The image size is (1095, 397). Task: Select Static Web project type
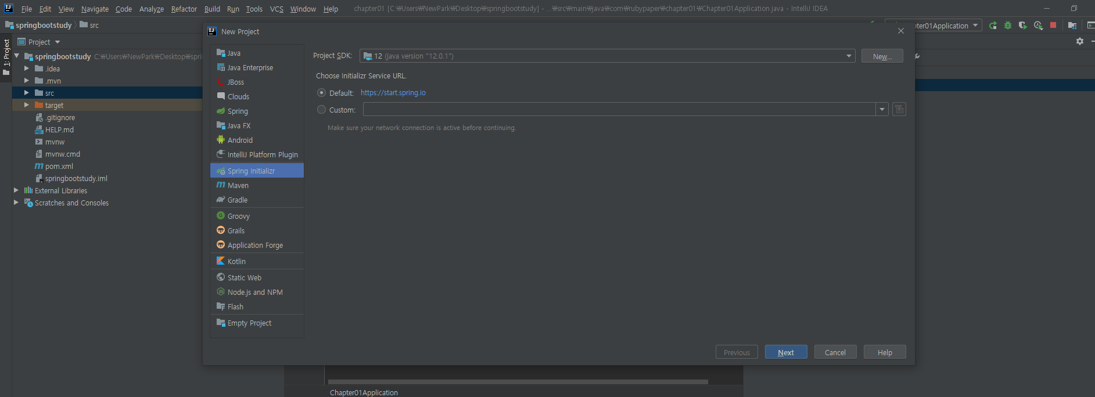pos(257,277)
